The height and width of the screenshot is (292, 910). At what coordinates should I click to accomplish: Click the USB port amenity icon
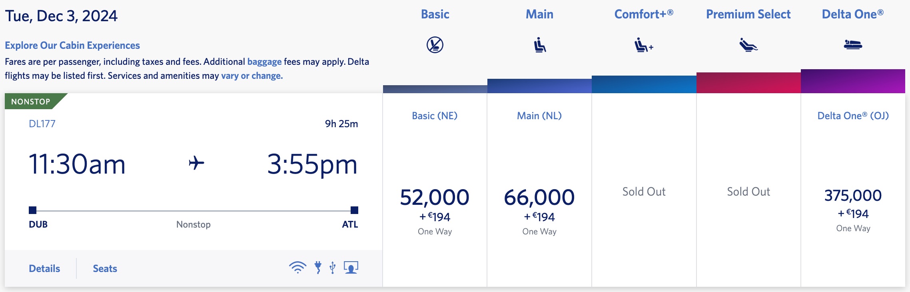click(x=333, y=267)
